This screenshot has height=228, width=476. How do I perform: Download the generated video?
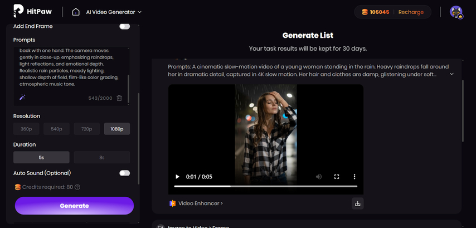click(x=358, y=203)
